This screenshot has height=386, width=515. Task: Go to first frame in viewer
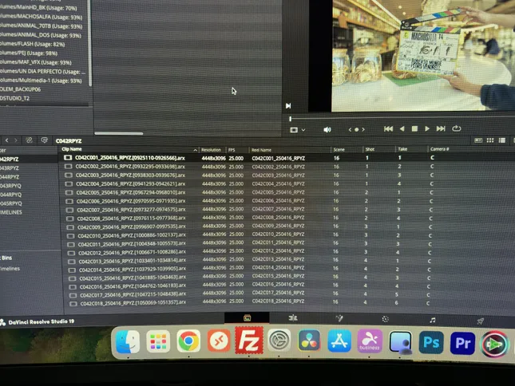tap(388, 129)
